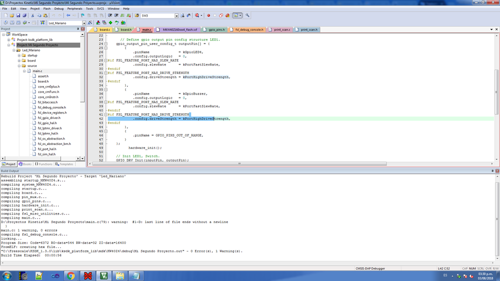
Task: Open window layout dropdown arrow
Action: (x=240, y=15)
